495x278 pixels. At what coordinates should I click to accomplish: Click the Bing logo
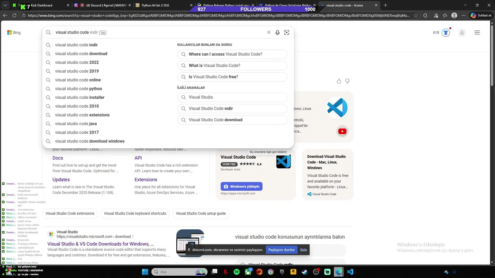[x=14, y=32]
